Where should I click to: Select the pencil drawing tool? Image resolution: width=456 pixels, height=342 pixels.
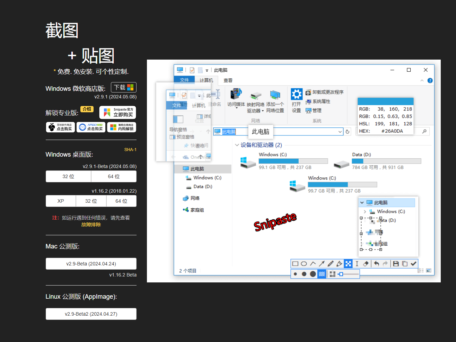(x=331, y=264)
